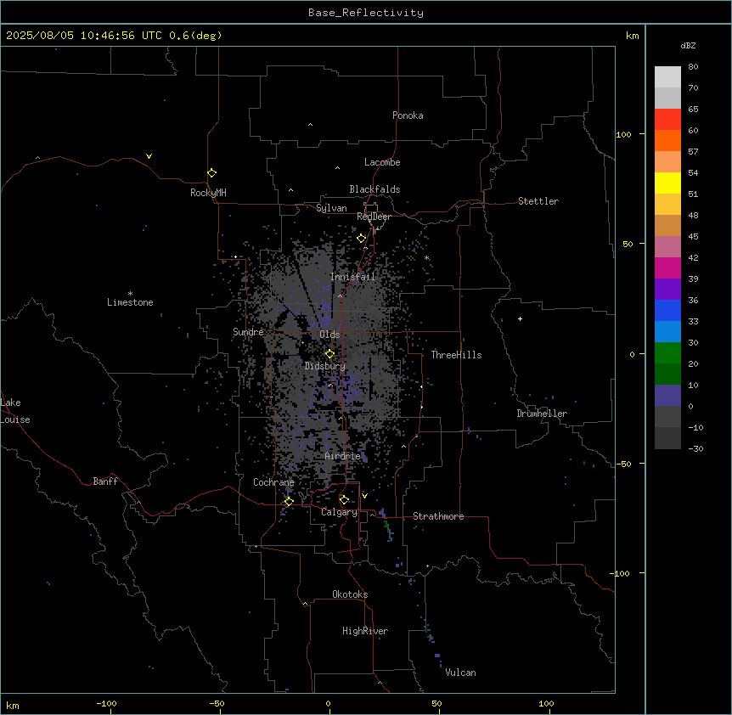Click the Cochrane label
The image size is (732, 715).
point(273,482)
